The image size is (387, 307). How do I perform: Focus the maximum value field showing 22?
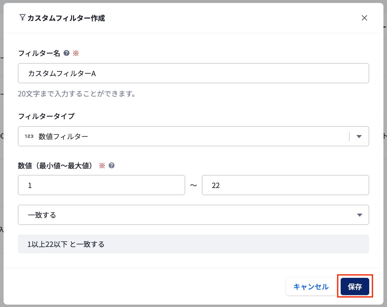point(285,185)
